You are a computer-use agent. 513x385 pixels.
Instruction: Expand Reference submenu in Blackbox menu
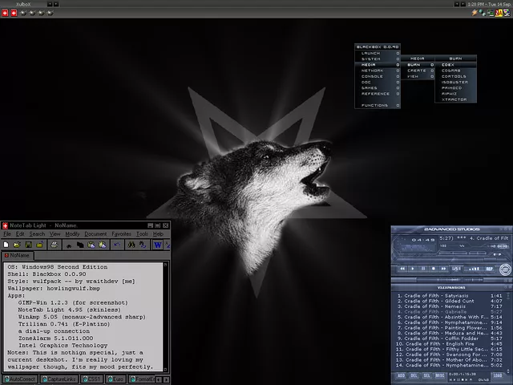coord(378,94)
